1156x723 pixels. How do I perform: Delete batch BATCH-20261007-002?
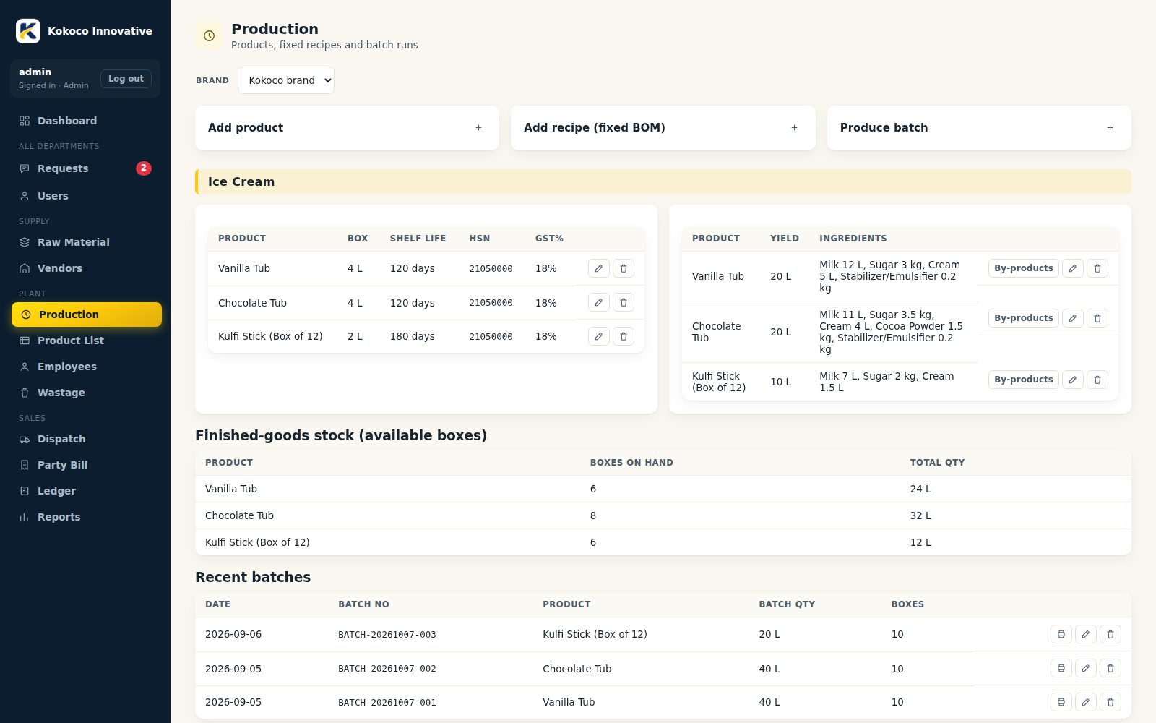(1110, 668)
